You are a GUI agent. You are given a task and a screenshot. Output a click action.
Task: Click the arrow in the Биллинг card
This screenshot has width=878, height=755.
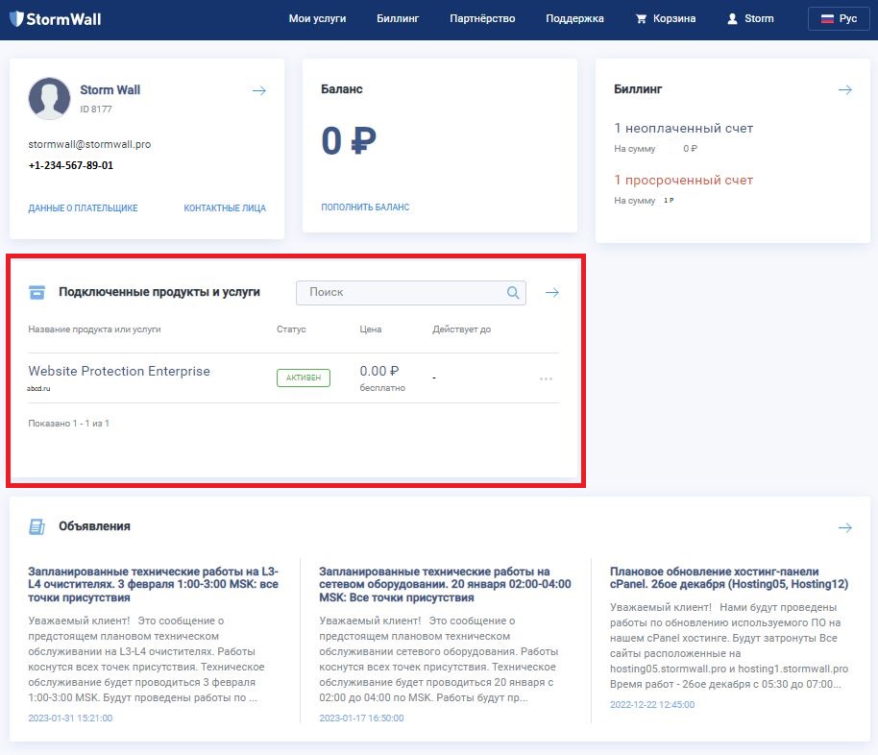845,89
